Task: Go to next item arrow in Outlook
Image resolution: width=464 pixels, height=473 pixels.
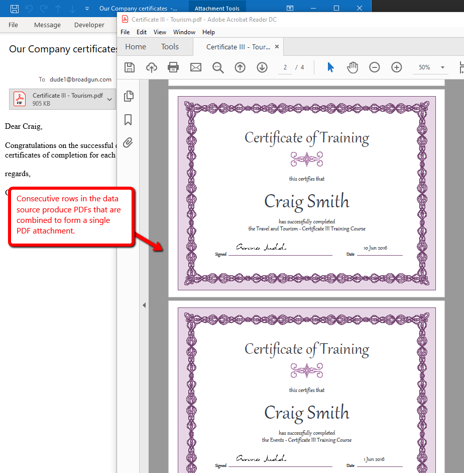Action: click(73, 9)
